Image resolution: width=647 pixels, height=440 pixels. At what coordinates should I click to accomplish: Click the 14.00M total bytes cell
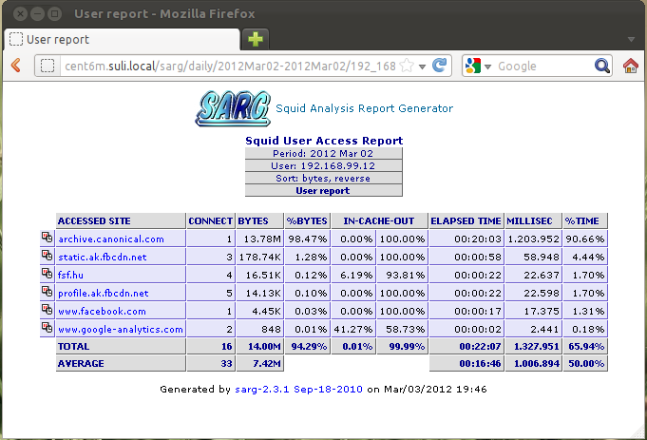pos(259,346)
